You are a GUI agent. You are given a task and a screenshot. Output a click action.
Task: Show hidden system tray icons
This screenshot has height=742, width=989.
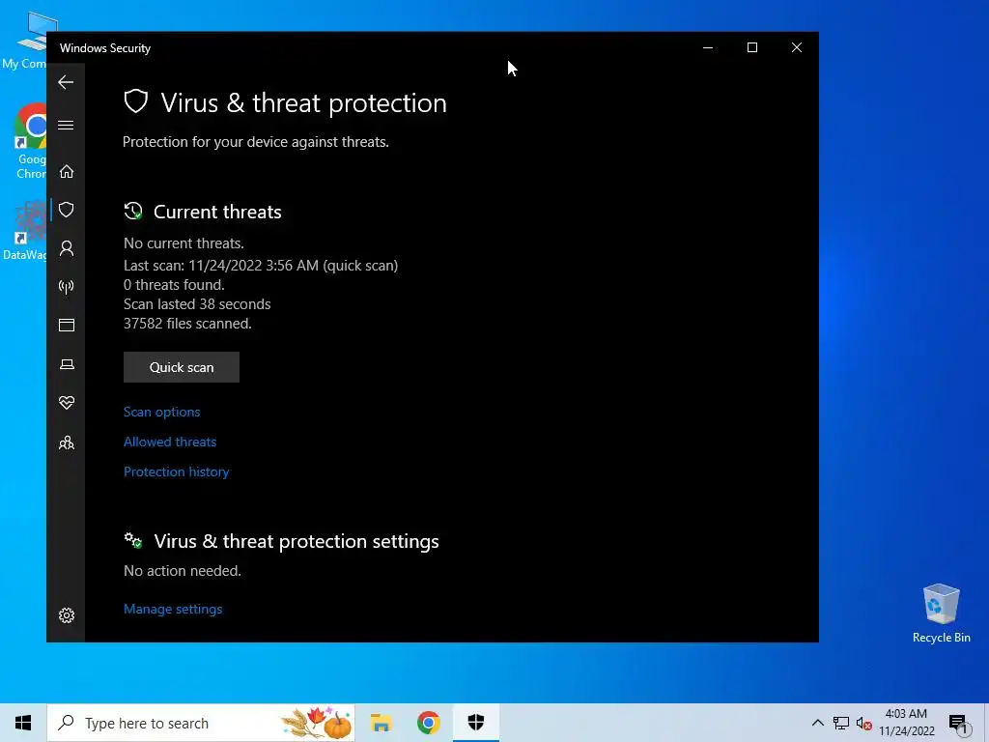(x=817, y=723)
